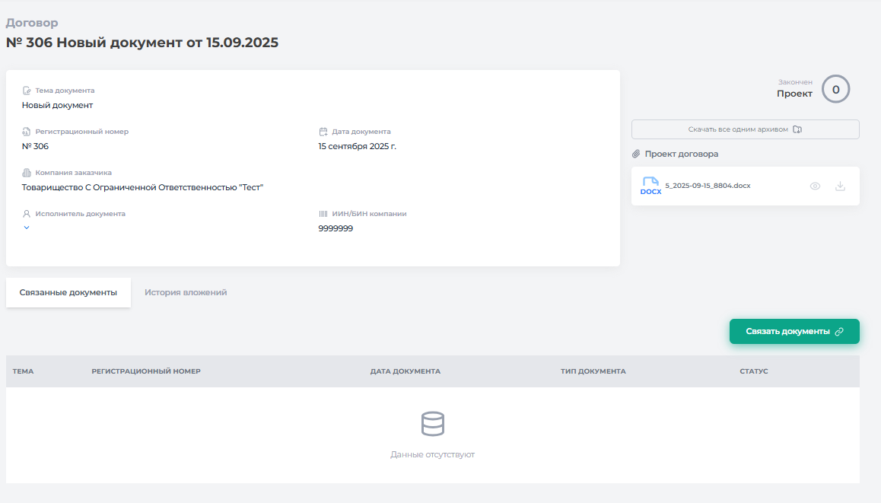Click the calendar icon beside Дата документа
Image resolution: width=881 pixels, height=503 pixels.
tap(323, 132)
